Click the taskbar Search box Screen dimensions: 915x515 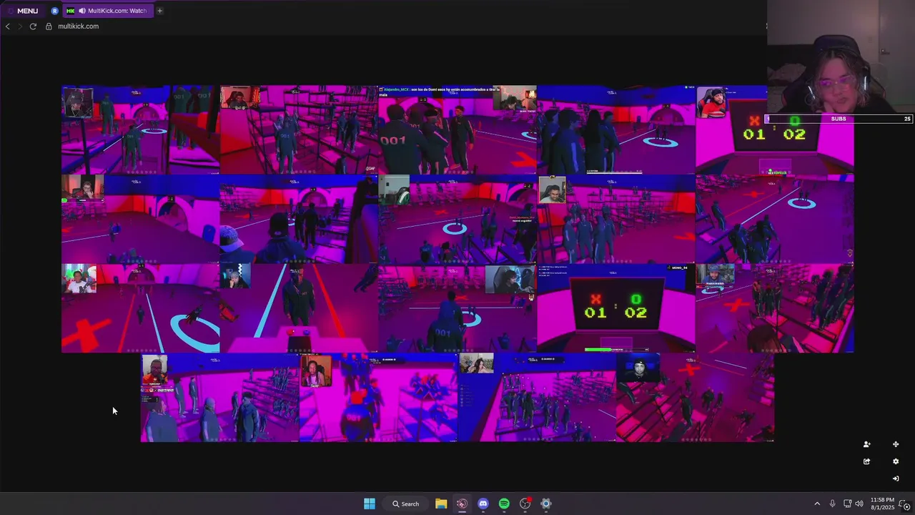click(405, 504)
